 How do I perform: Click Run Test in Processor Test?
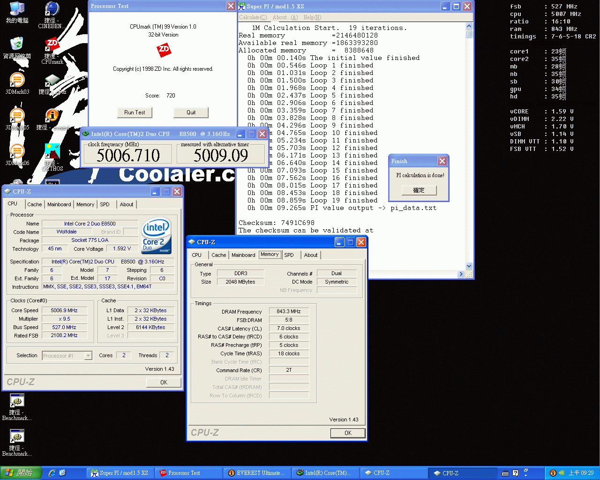click(x=135, y=112)
